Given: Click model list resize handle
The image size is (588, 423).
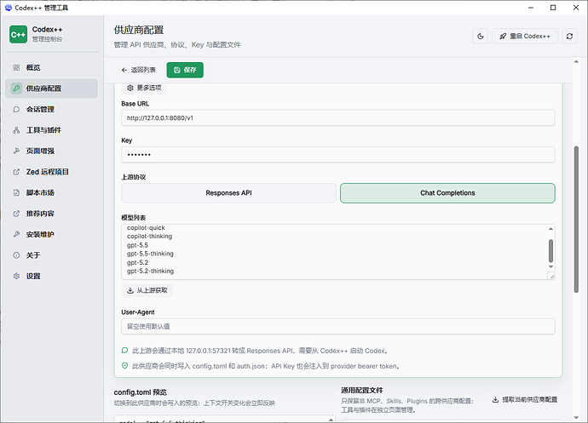Looking at the screenshot, I should [x=551, y=276].
